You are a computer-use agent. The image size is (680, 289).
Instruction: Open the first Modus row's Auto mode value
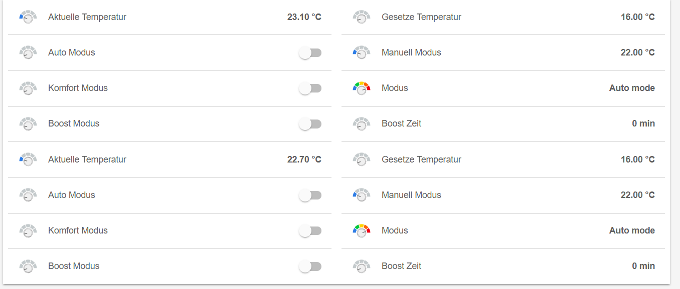pyautogui.click(x=632, y=88)
